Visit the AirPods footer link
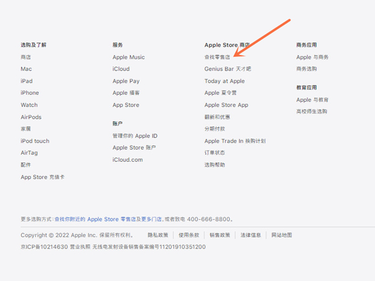 (31, 117)
